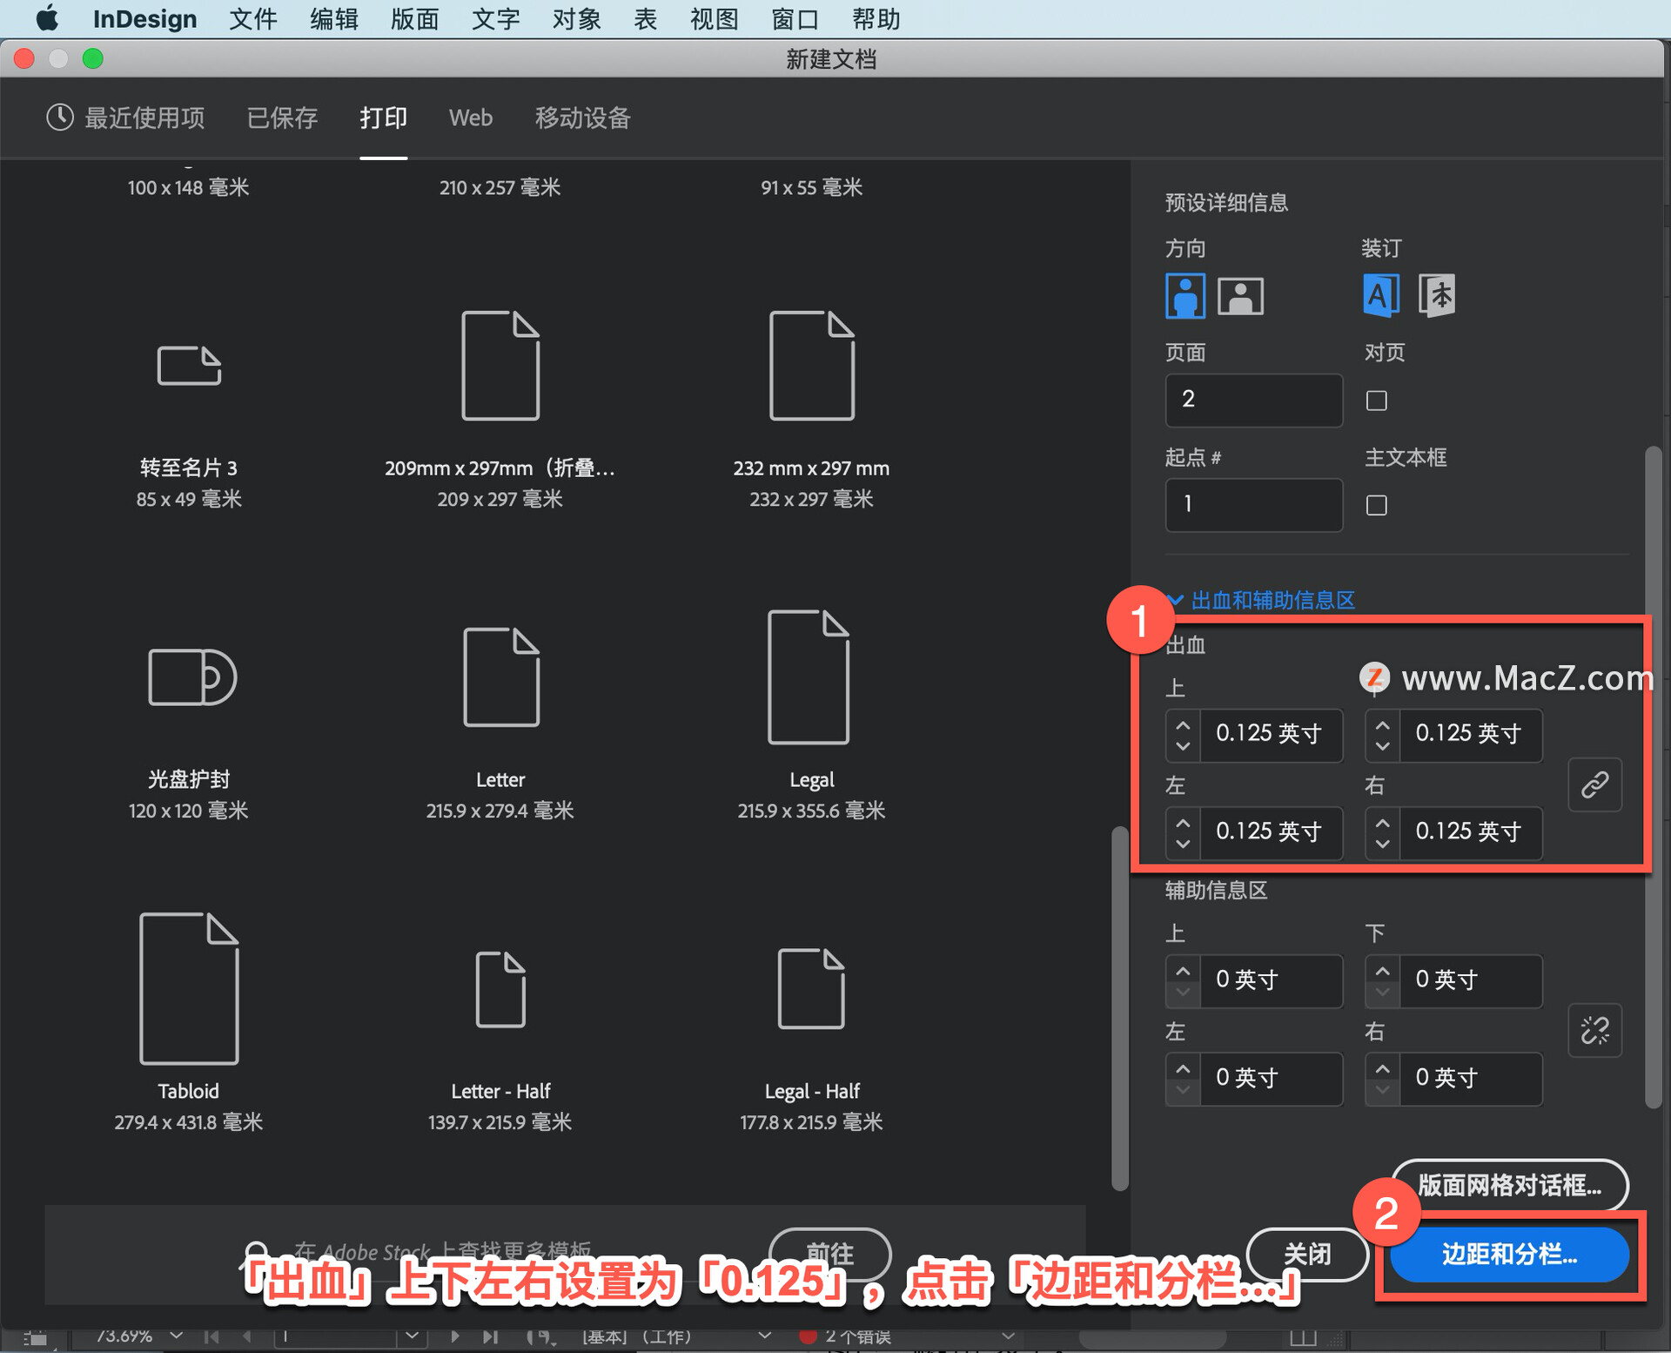Select portrait orientation icon
The width and height of the screenshot is (1671, 1353).
pos(1184,296)
